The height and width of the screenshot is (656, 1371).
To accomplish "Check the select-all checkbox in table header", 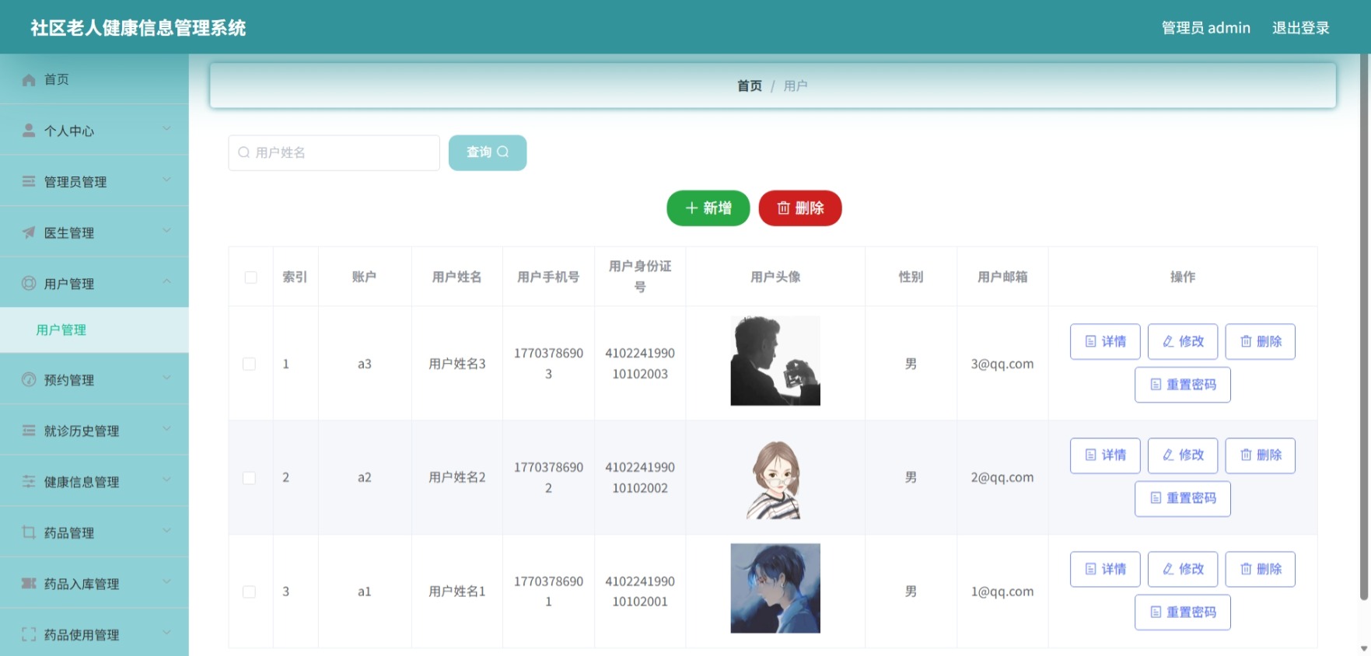I will pyautogui.click(x=250, y=277).
